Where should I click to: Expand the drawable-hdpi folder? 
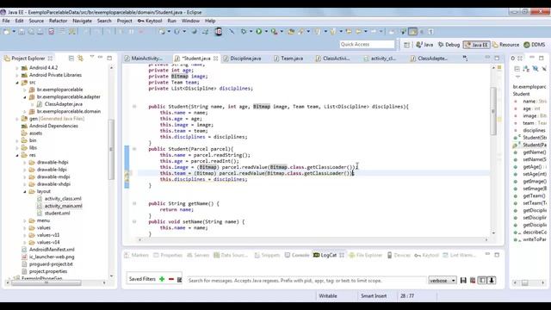click(x=25, y=163)
